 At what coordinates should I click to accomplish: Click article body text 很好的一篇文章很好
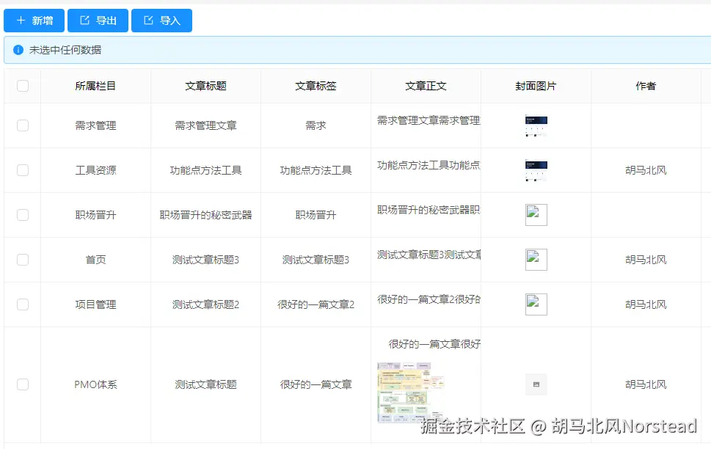[434, 344]
